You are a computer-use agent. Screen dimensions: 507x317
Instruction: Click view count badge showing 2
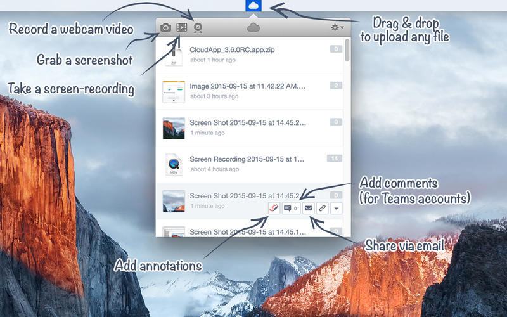pos(336,86)
